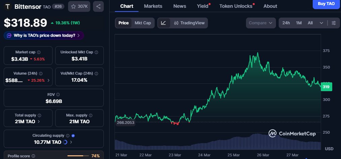Click the 74% profile score value

pos(95,156)
